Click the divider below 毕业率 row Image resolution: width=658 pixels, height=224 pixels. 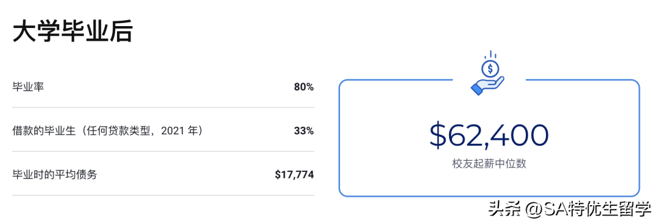(163, 107)
